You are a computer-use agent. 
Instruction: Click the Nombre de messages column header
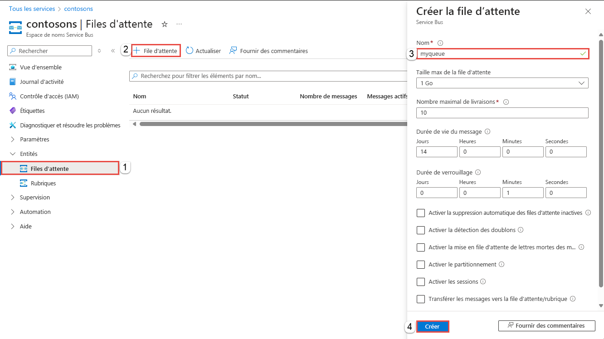tap(328, 96)
